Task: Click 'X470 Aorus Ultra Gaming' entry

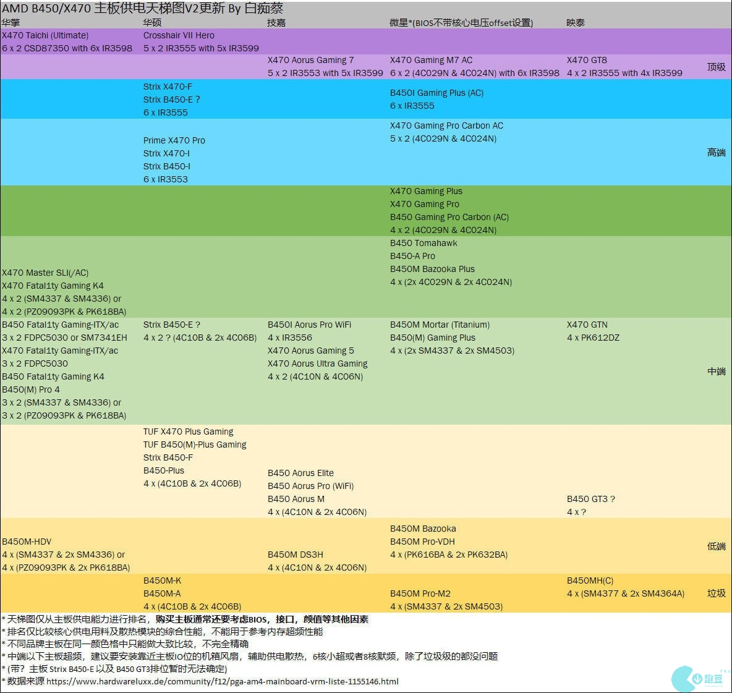Action: pos(317,364)
